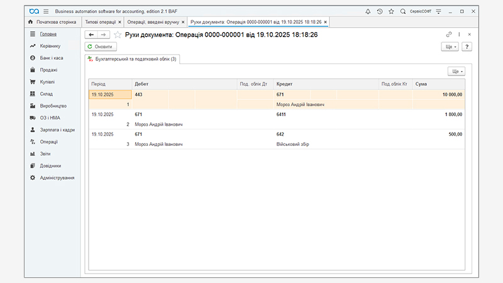
Task: Switch to the Типові операції tab
Action: click(101, 22)
